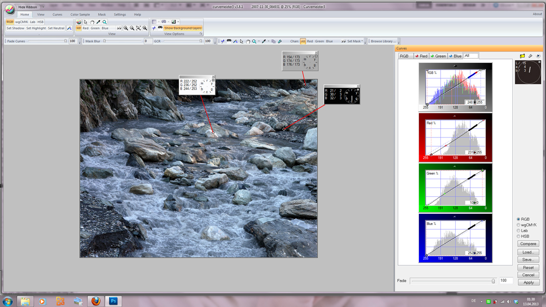
Task: Click the Apply button
Action: (528, 282)
